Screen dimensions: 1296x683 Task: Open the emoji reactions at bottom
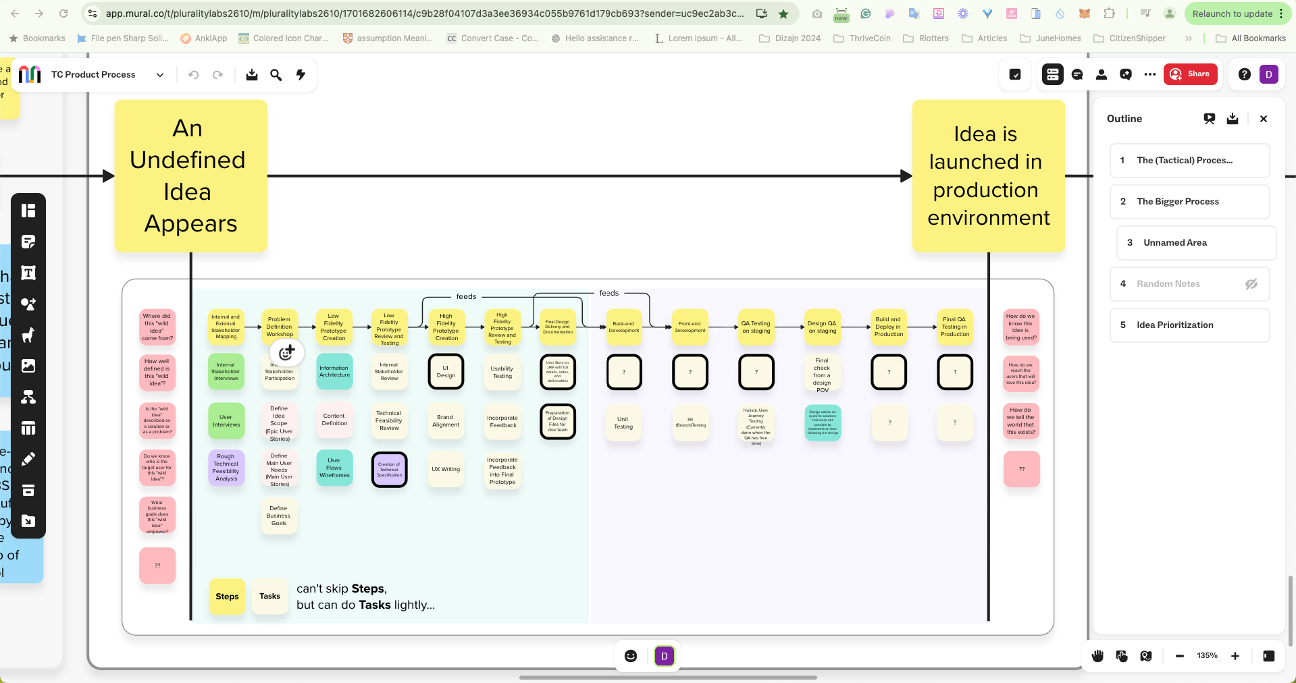(631, 656)
